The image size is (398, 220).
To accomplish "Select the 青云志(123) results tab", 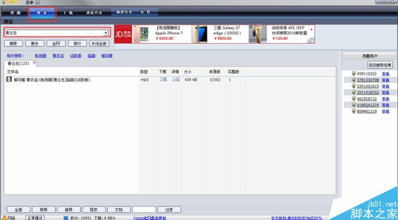I will [18, 64].
